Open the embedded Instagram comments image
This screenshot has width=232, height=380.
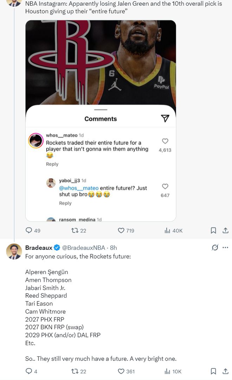[101, 120]
